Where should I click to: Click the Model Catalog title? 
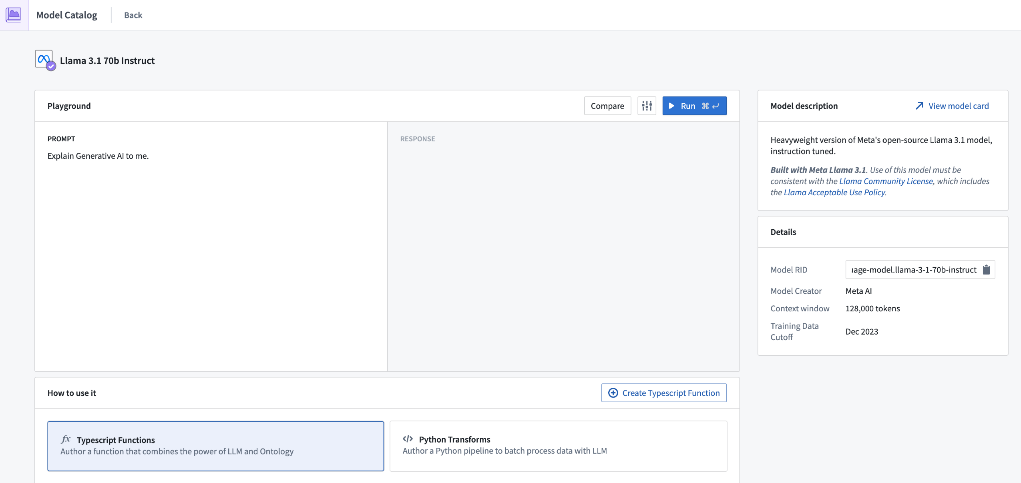66,15
